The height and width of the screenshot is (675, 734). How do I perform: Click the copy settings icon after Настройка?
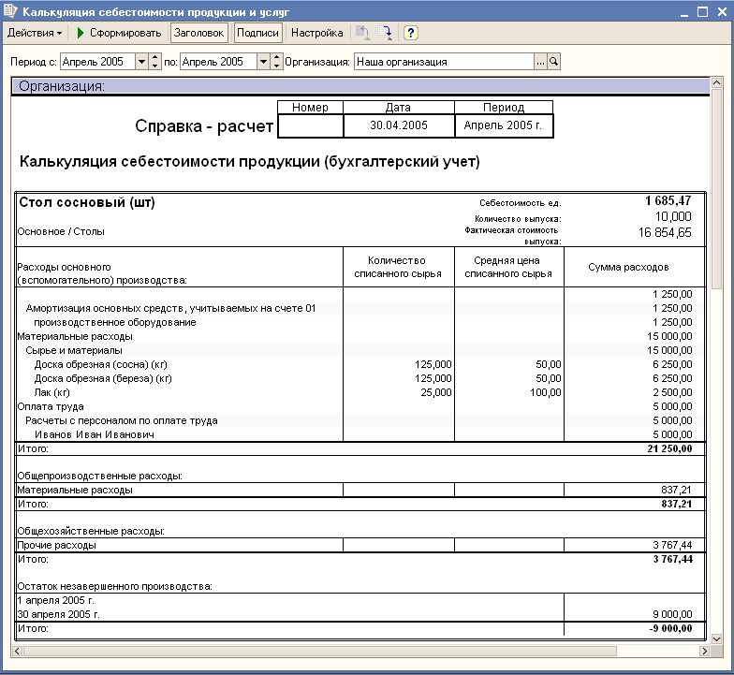pos(362,33)
